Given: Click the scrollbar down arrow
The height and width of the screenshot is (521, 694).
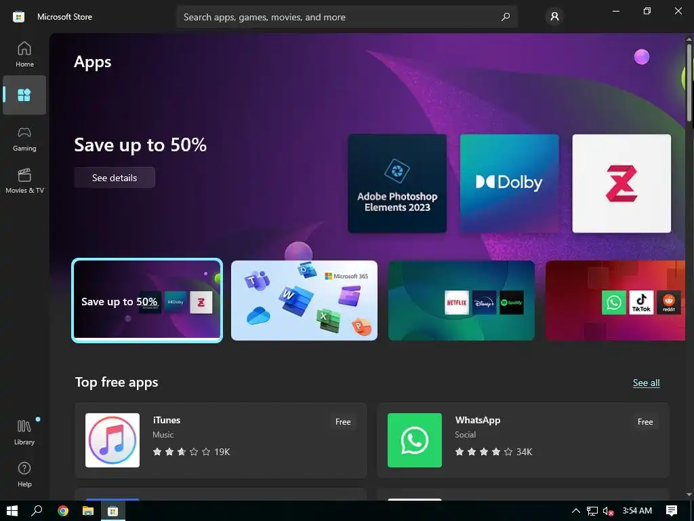Looking at the screenshot, I should (689, 495).
